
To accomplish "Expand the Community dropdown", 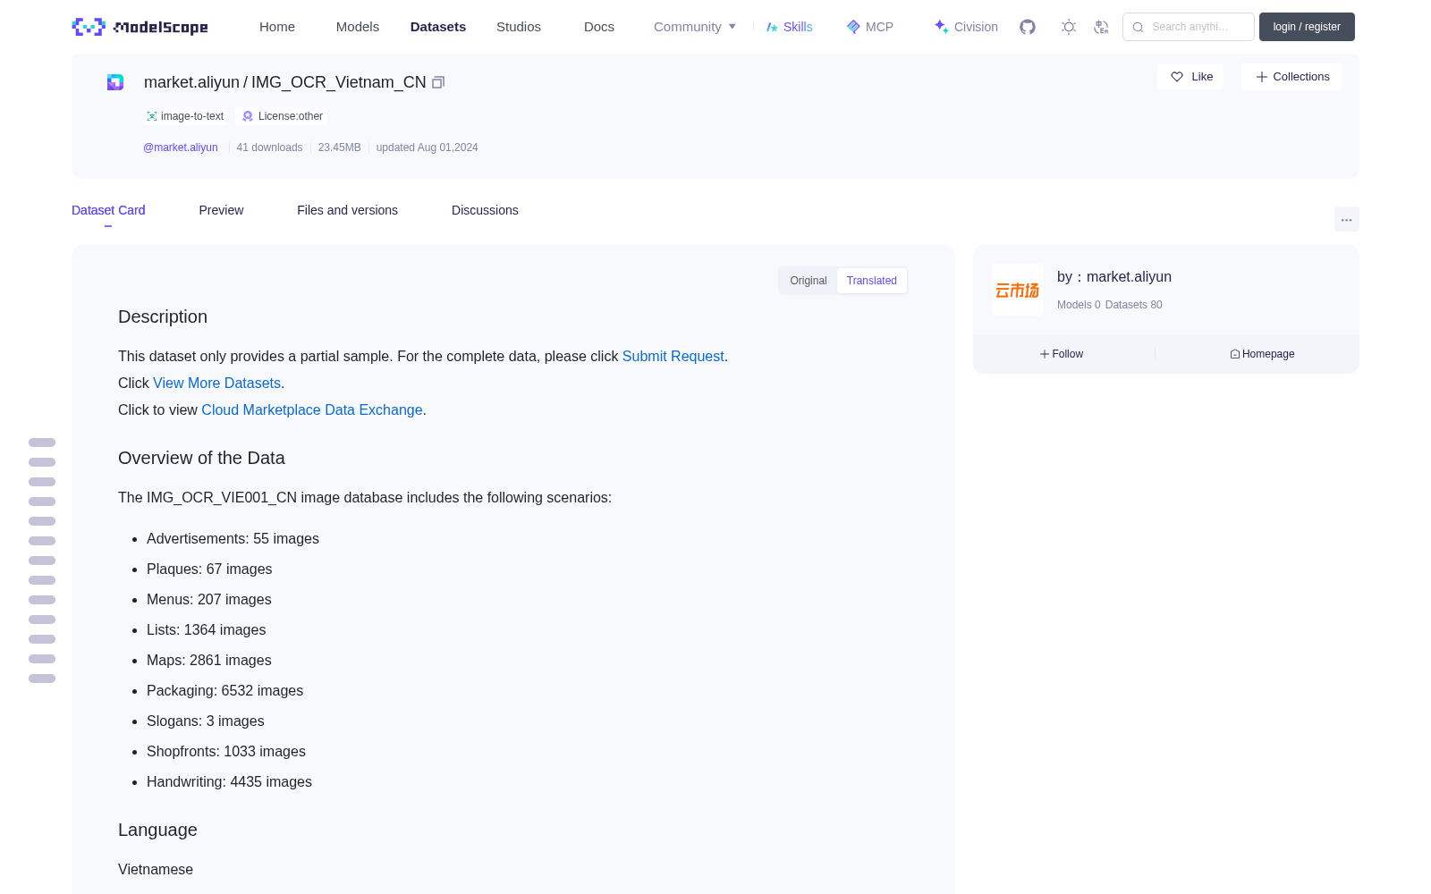I will click(x=695, y=27).
